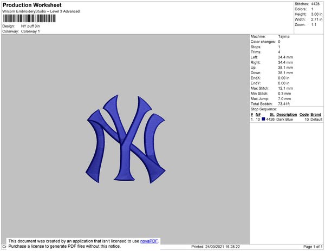Image resolution: width=325 pixels, height=251 pixels.
Task: Click the 'Color changes:' label
Action: tap(263, 42)
